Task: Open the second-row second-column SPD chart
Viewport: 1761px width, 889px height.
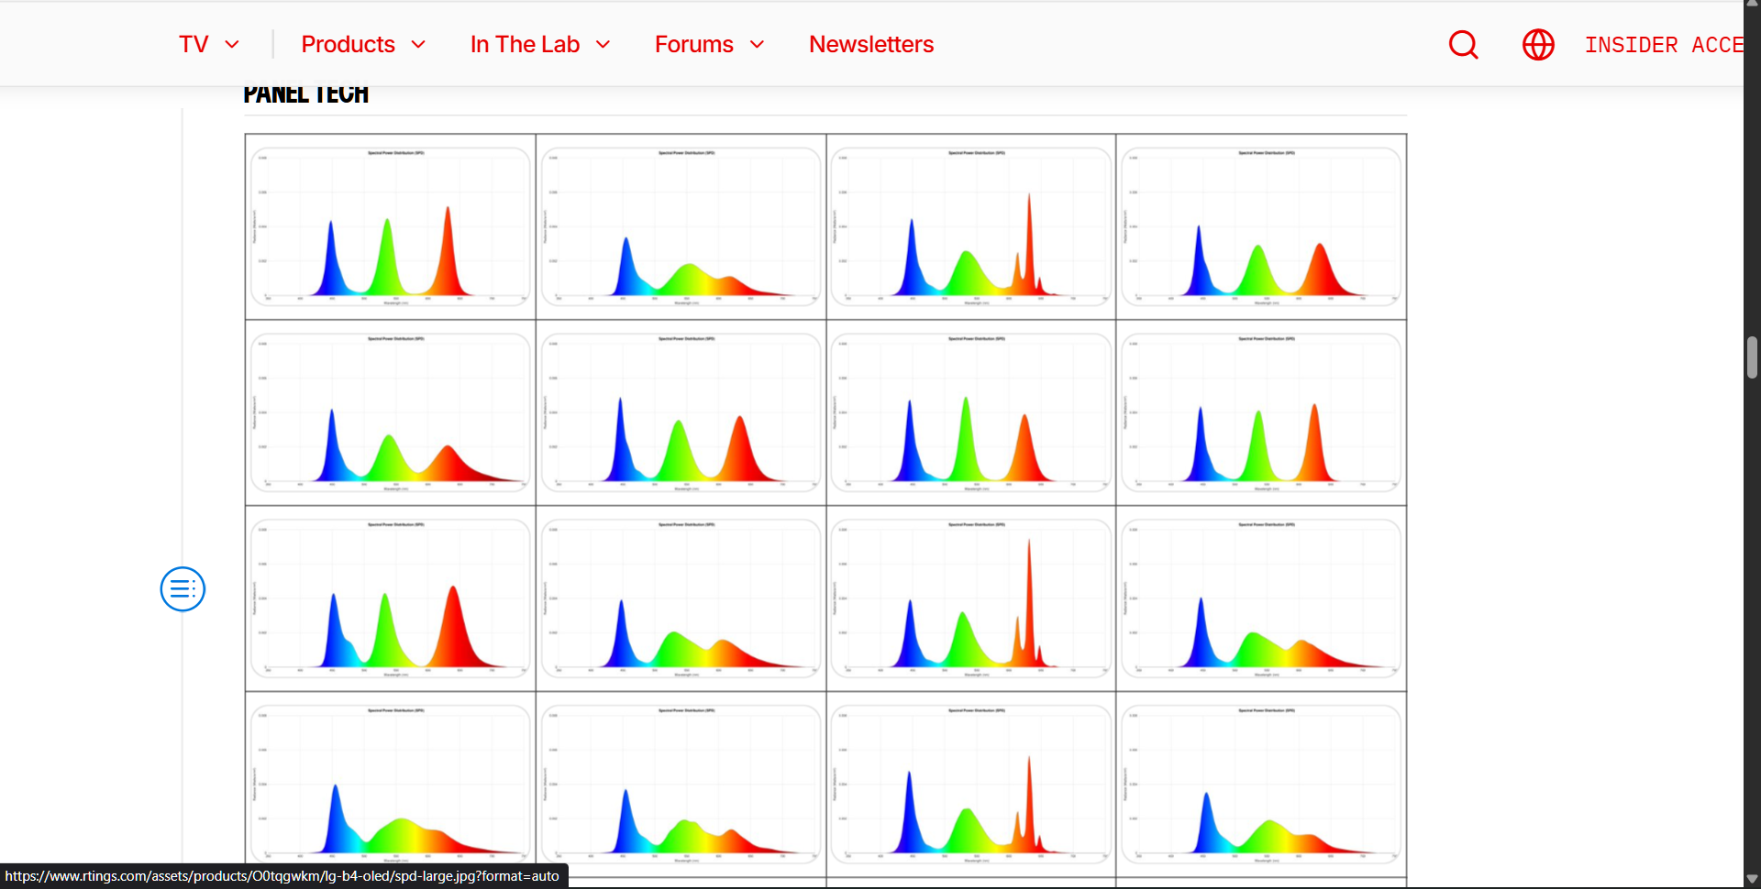Action: pyautogui.click(x=681, y=411)
